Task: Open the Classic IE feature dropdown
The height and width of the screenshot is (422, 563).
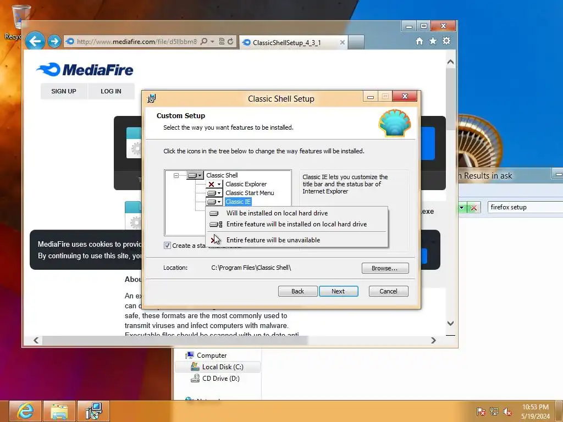Action: (214, 202)
